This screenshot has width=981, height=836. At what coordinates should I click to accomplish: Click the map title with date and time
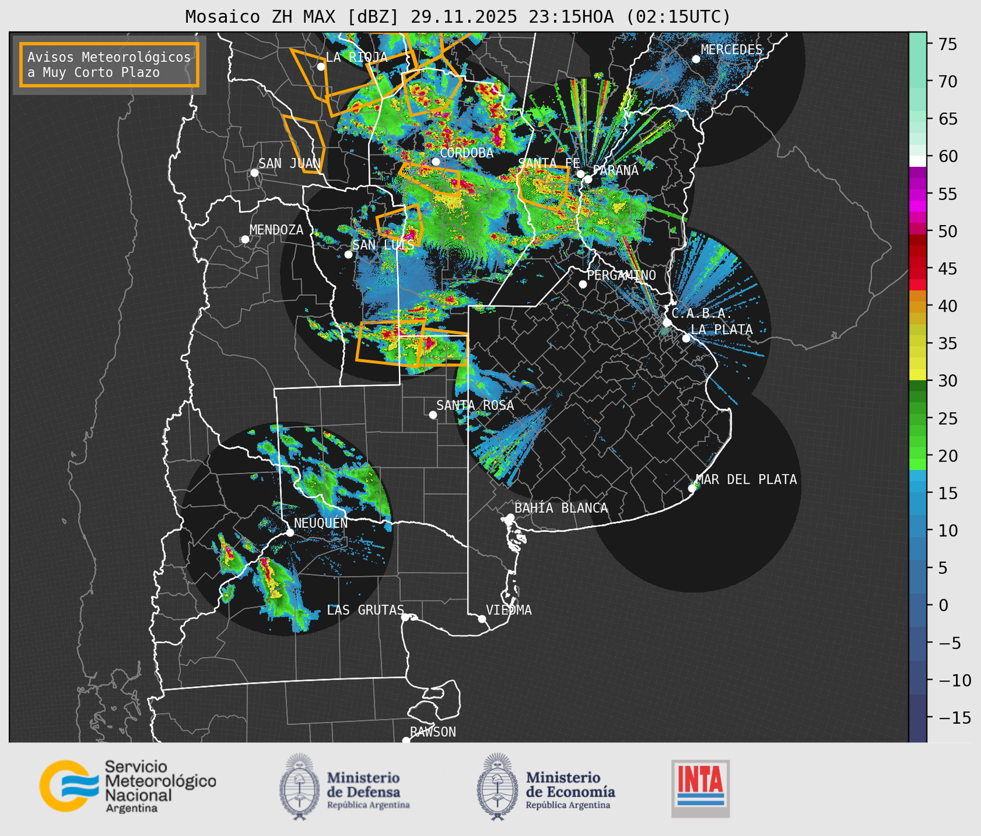tap(458, 17)
